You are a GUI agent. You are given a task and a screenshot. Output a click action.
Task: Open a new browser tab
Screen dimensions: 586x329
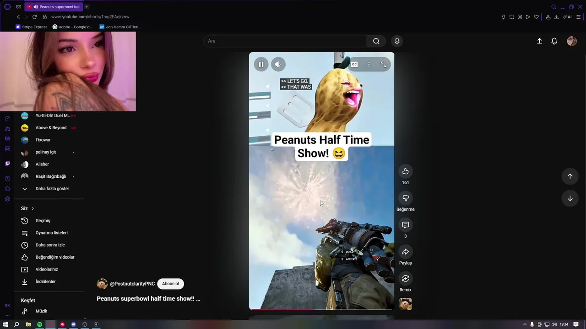tap(87, 7)
